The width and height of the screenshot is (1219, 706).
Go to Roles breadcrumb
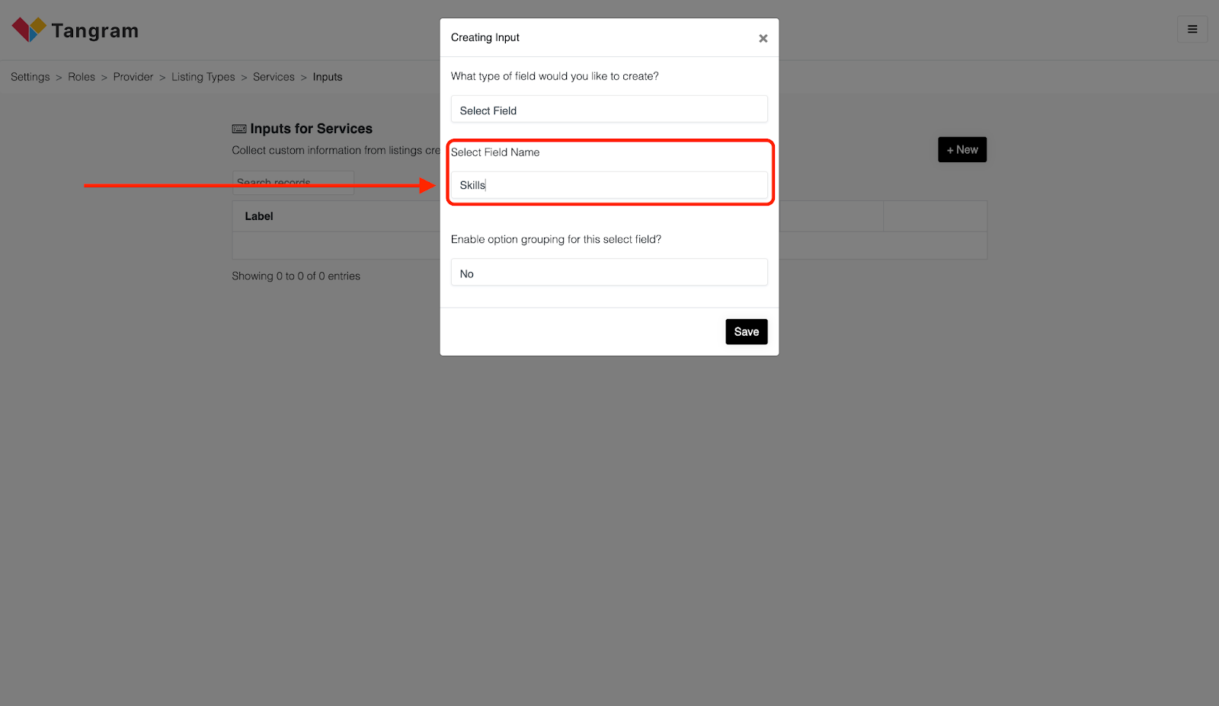point(82,77)
